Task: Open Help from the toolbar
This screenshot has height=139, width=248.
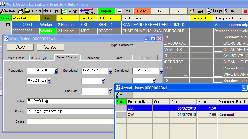Action: tap(226, 11)
